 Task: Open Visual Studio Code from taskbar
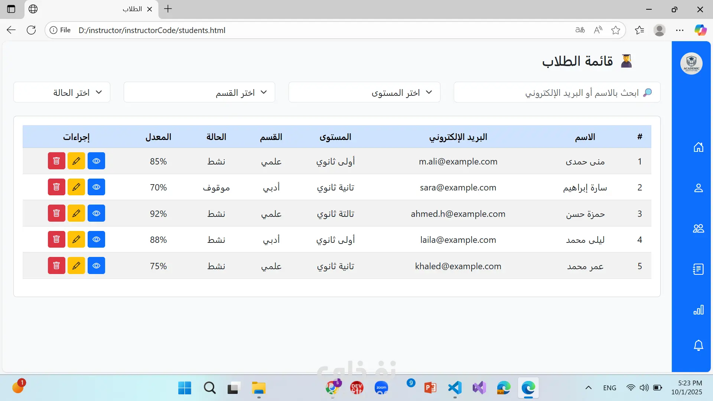[x=455, y=388]
